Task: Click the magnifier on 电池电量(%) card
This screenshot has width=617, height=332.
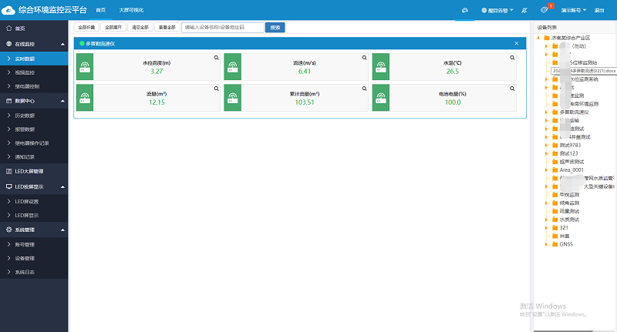Action: pos(512,89)
